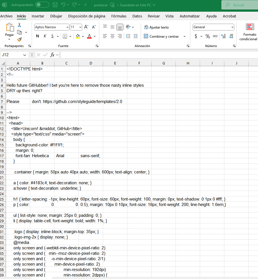258x279 pixels.
Task: Click the Decrease Indent icon
Action: [128, 36]
